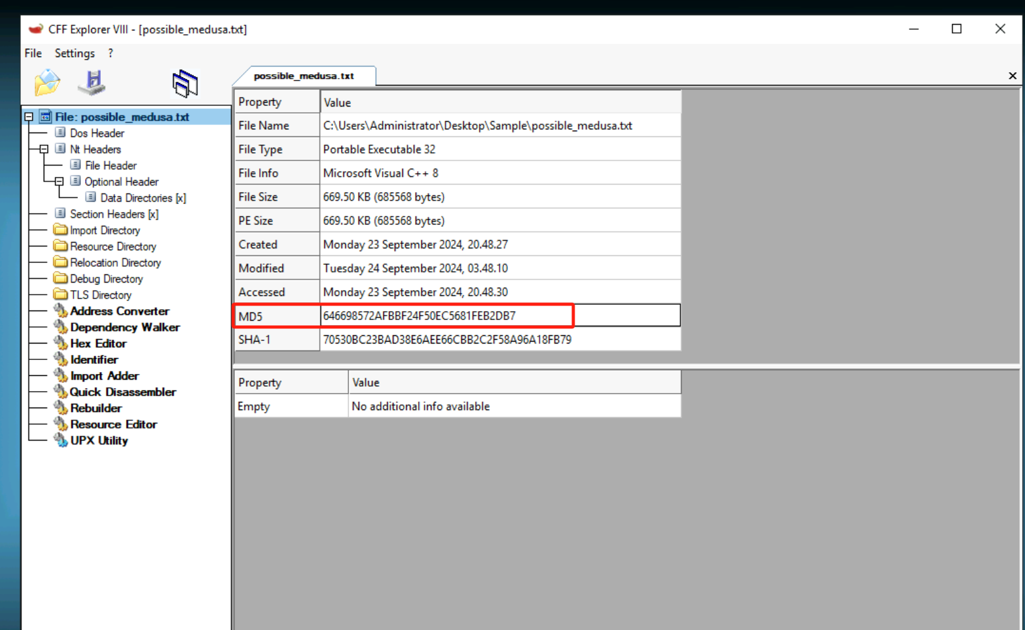Viewport: 1025px width, 630px height.
Task: Open the Rebuilder tool
Action: (96, 408)
